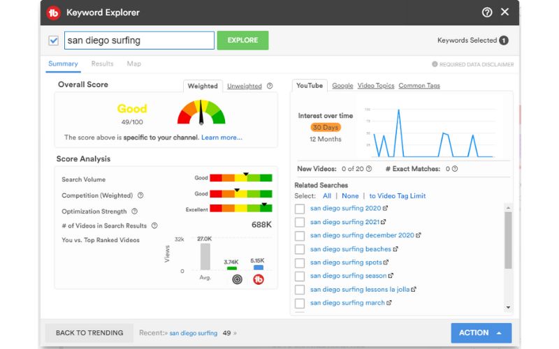Click help icon beside Competition (Weighted)

140,195
